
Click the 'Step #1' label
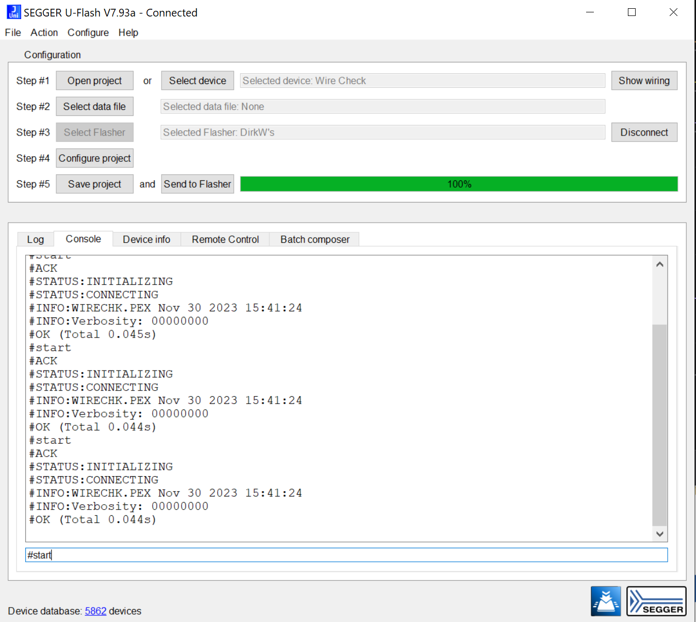33,81
